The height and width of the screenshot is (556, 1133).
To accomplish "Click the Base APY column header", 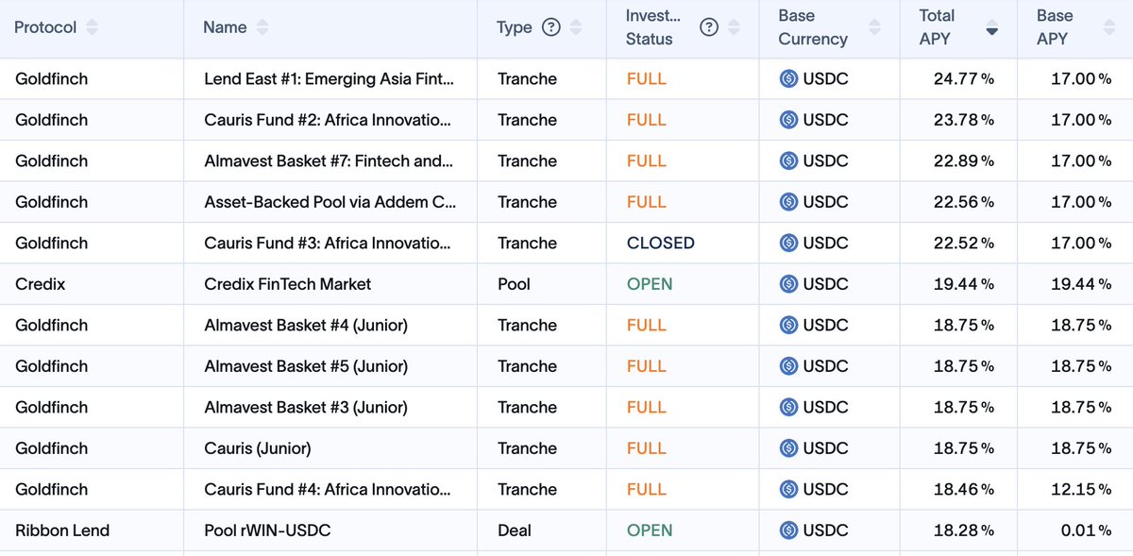I will click(x=1055, y=27).
